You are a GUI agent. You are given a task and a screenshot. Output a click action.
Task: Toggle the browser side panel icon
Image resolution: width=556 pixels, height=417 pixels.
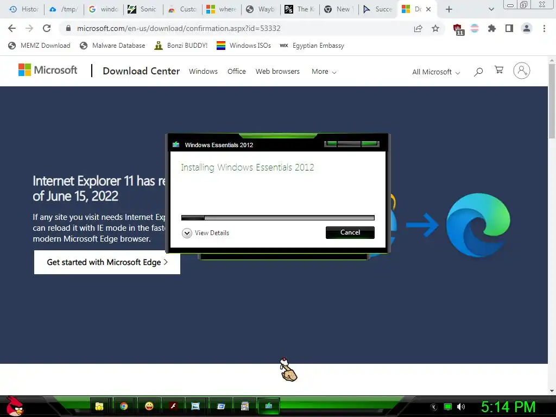point(509,28)
